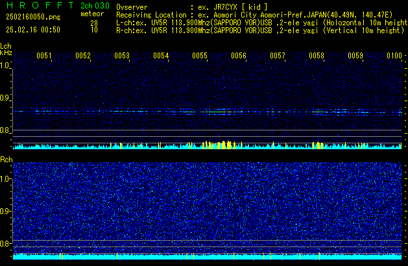Select the 0058 time marker
This screenshot has width=408, height=266.
tap(317, 56)
